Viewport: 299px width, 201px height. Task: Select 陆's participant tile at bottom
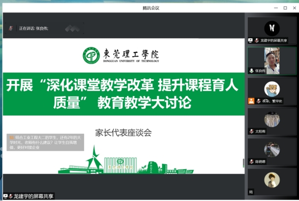coord(272,182)
